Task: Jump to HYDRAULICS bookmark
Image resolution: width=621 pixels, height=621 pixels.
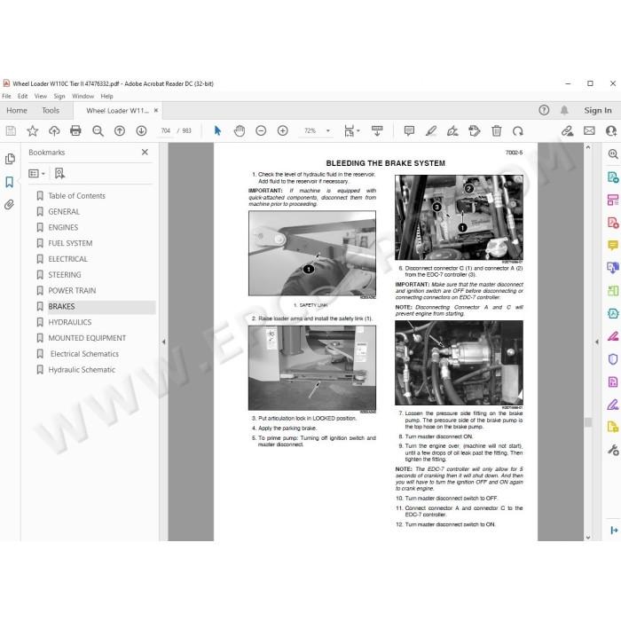Action: point(70,322)
